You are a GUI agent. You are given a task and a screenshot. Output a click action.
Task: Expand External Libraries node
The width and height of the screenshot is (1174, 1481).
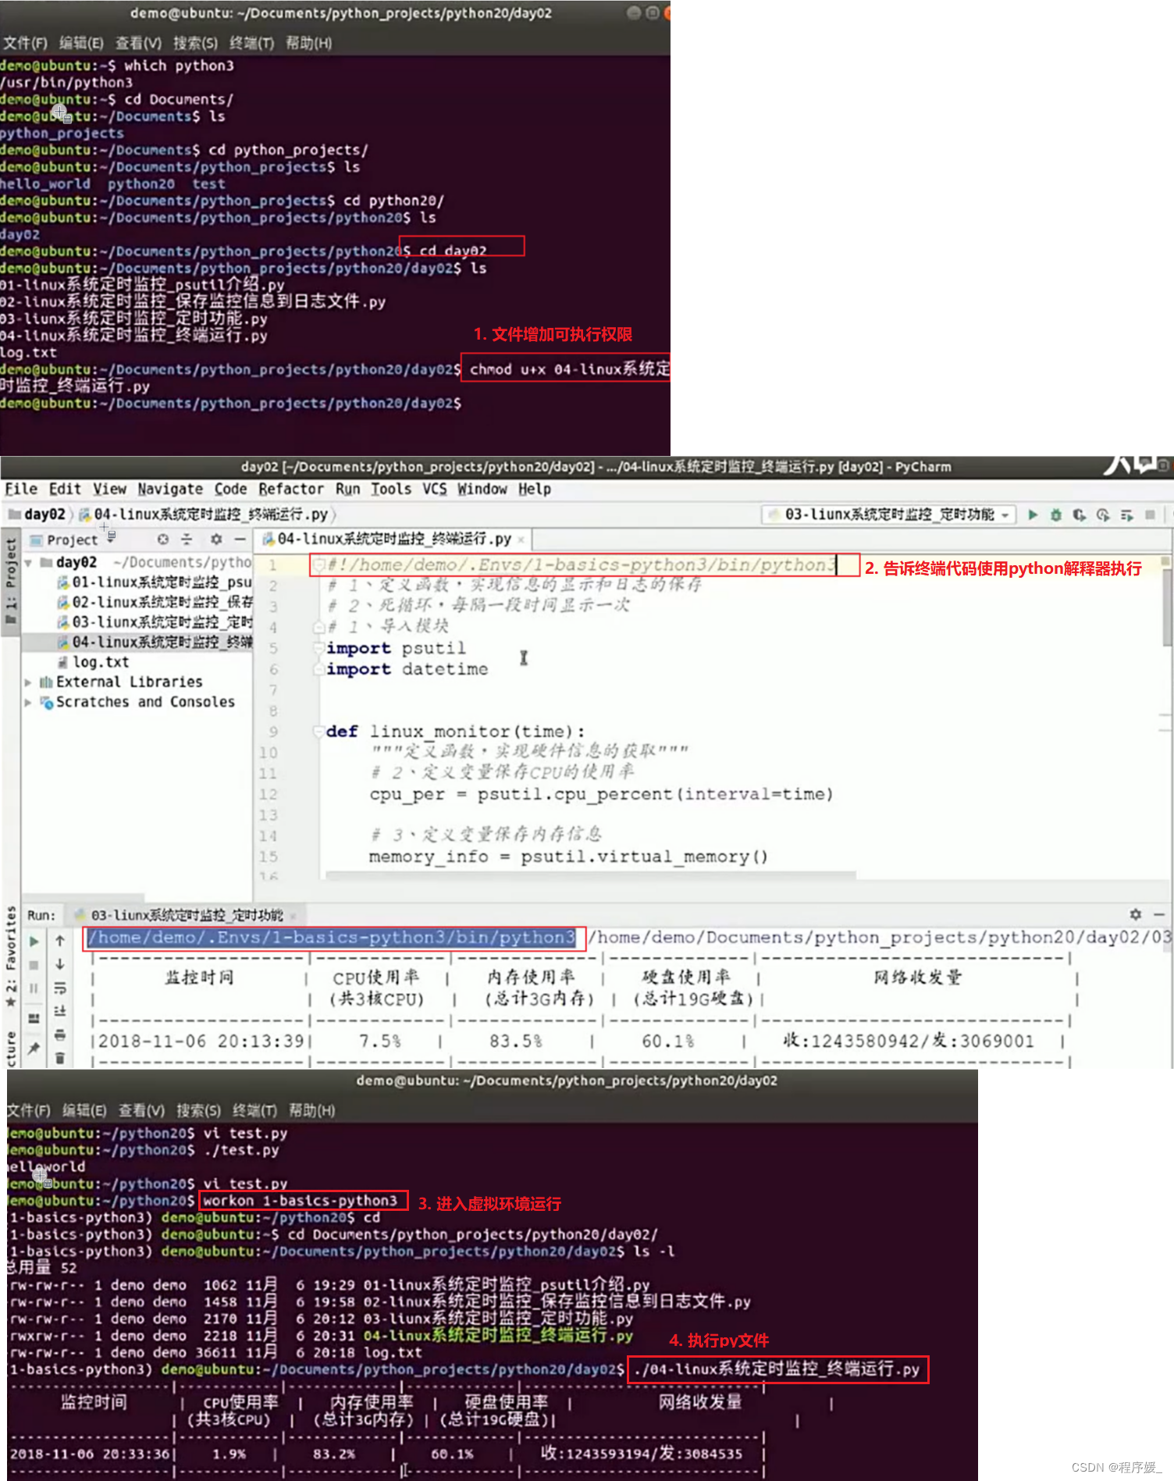coord(28,682)
